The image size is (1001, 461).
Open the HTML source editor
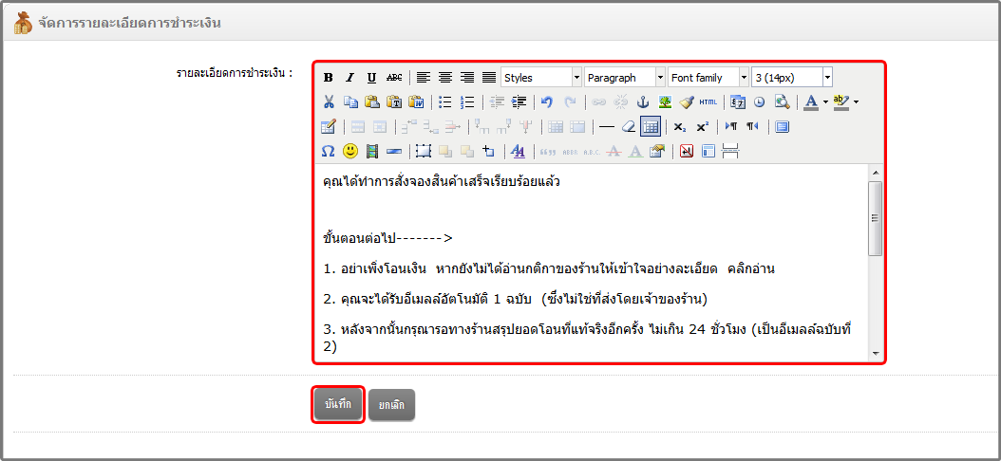pos(708,102)
